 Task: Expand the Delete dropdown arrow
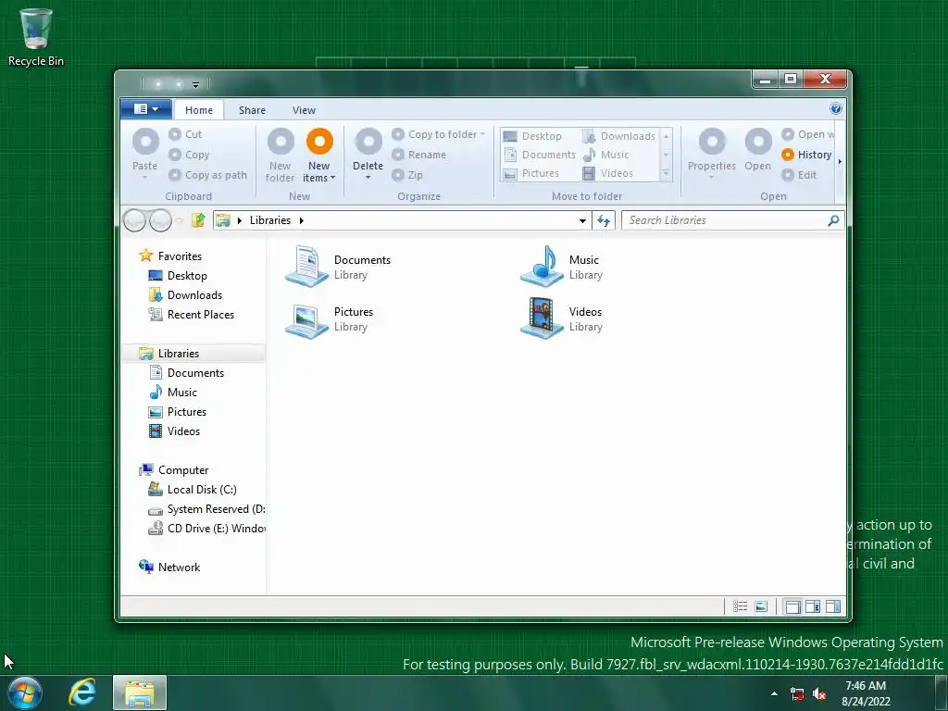(x=368, y=179)
